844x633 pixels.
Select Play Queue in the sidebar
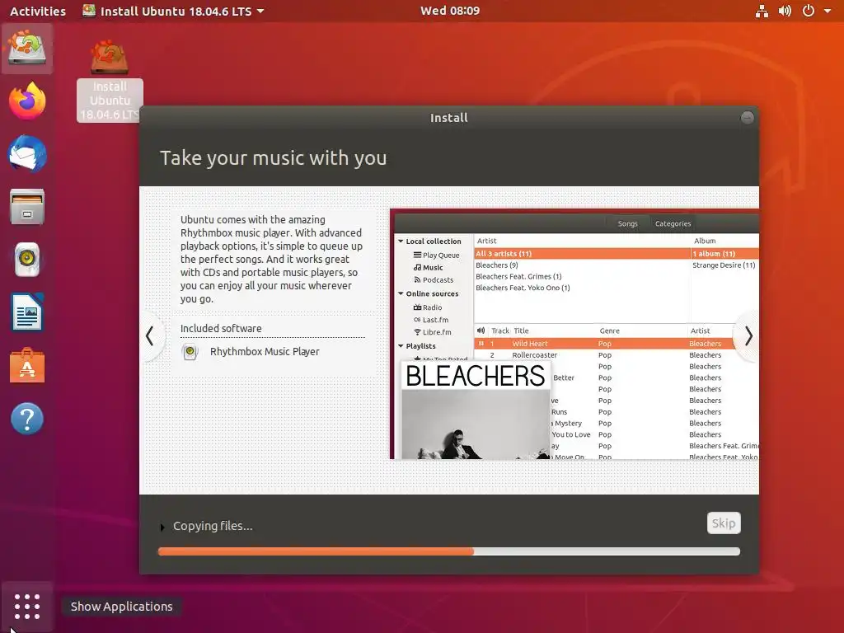[436, 256]
